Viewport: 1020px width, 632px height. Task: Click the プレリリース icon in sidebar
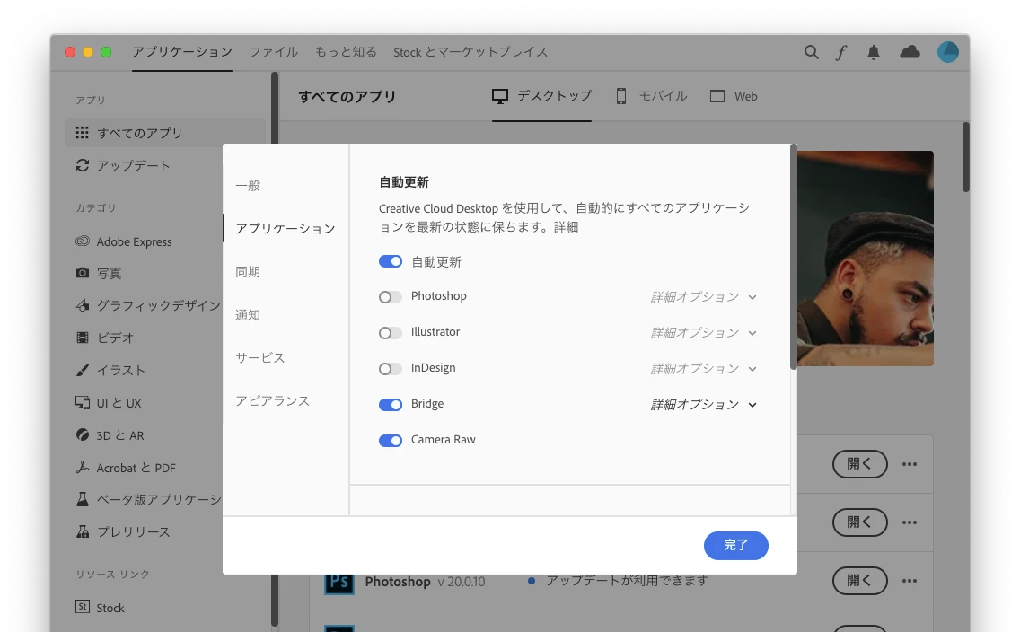82,531
